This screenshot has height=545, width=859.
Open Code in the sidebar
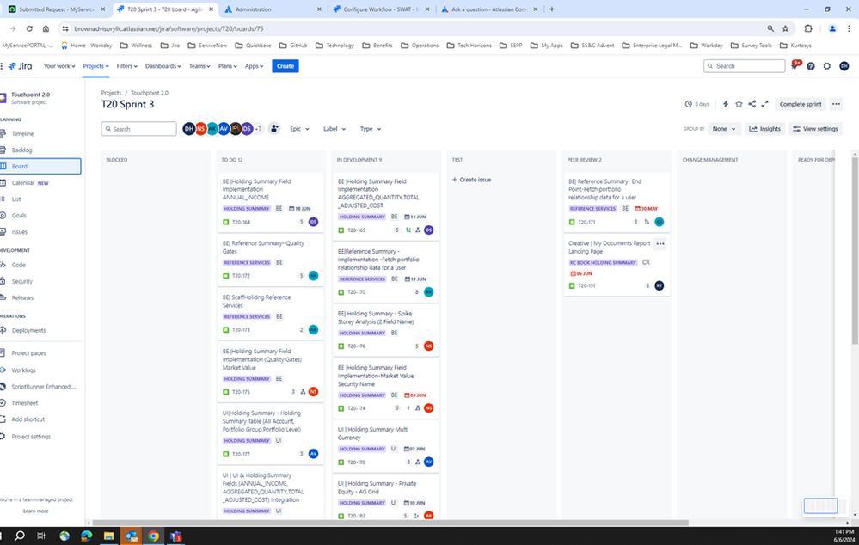[19, 265]
